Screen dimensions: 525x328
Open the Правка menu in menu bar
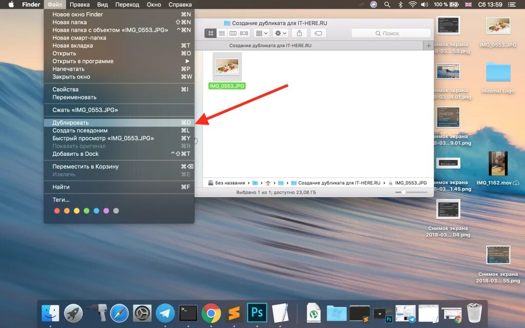tap(79, 5)
